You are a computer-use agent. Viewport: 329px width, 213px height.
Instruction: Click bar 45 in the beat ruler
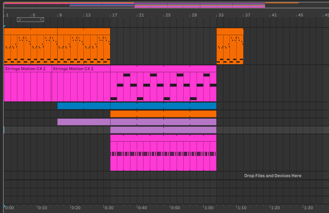300,15
